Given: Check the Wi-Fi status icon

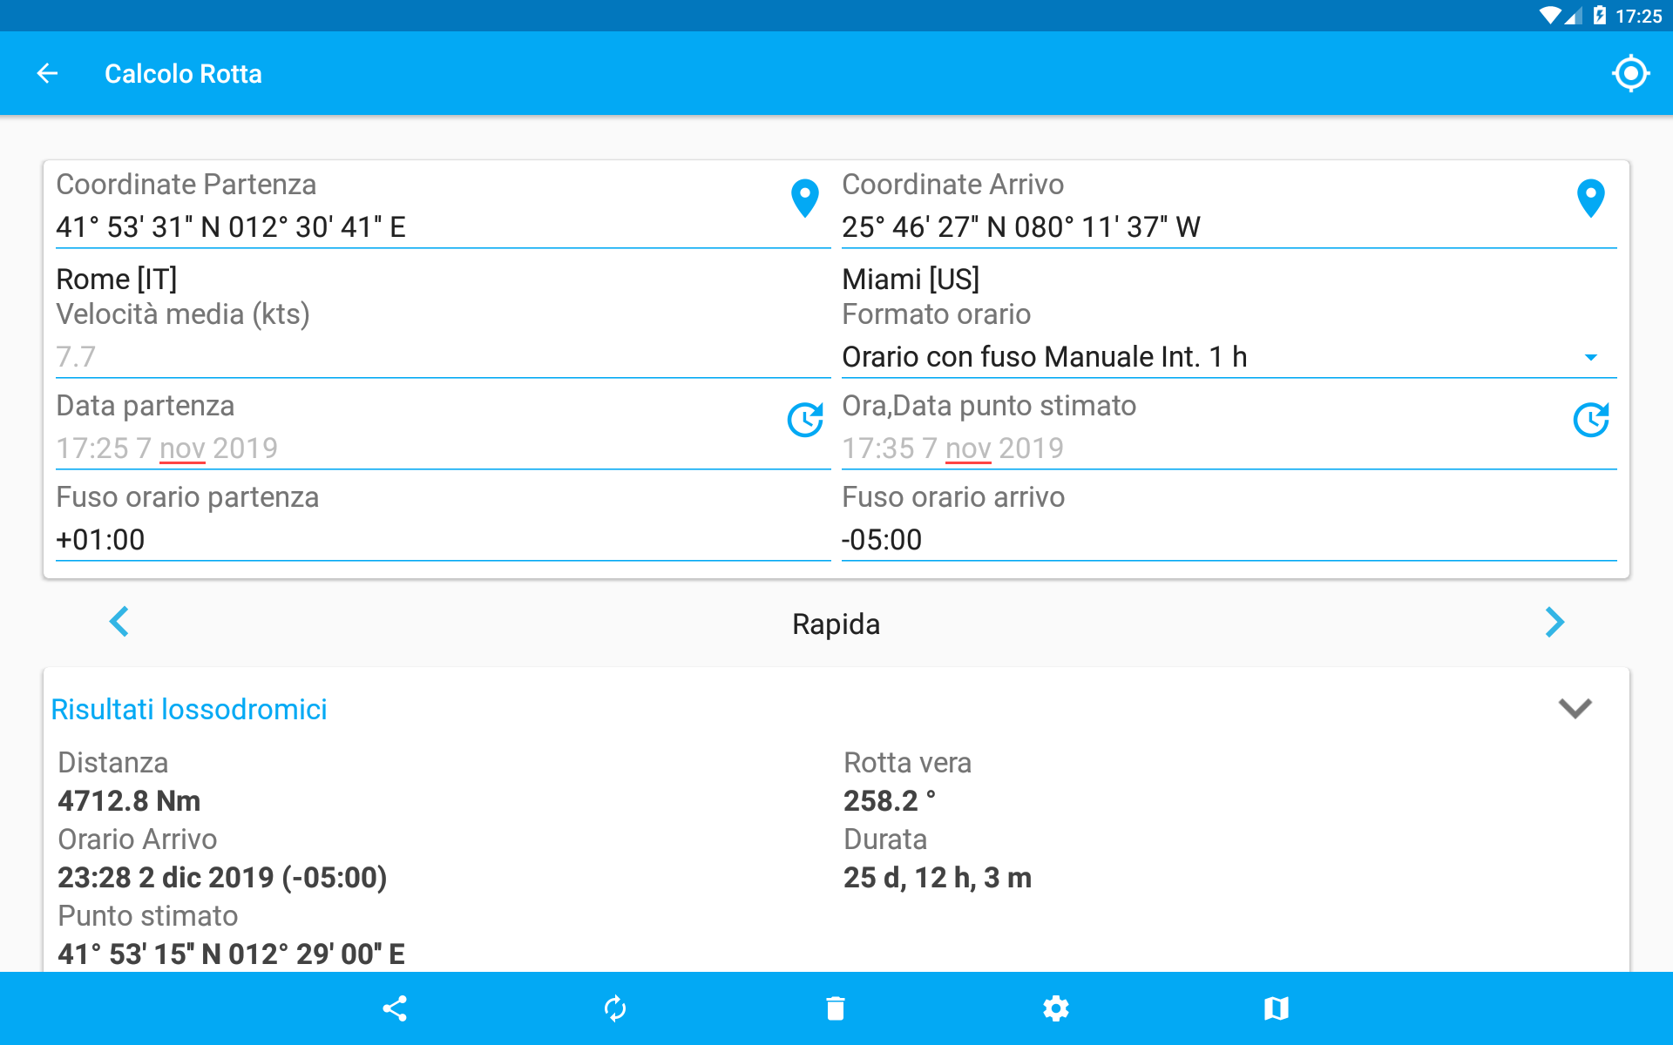Looking at the screenshot, I should point(1550,16).
